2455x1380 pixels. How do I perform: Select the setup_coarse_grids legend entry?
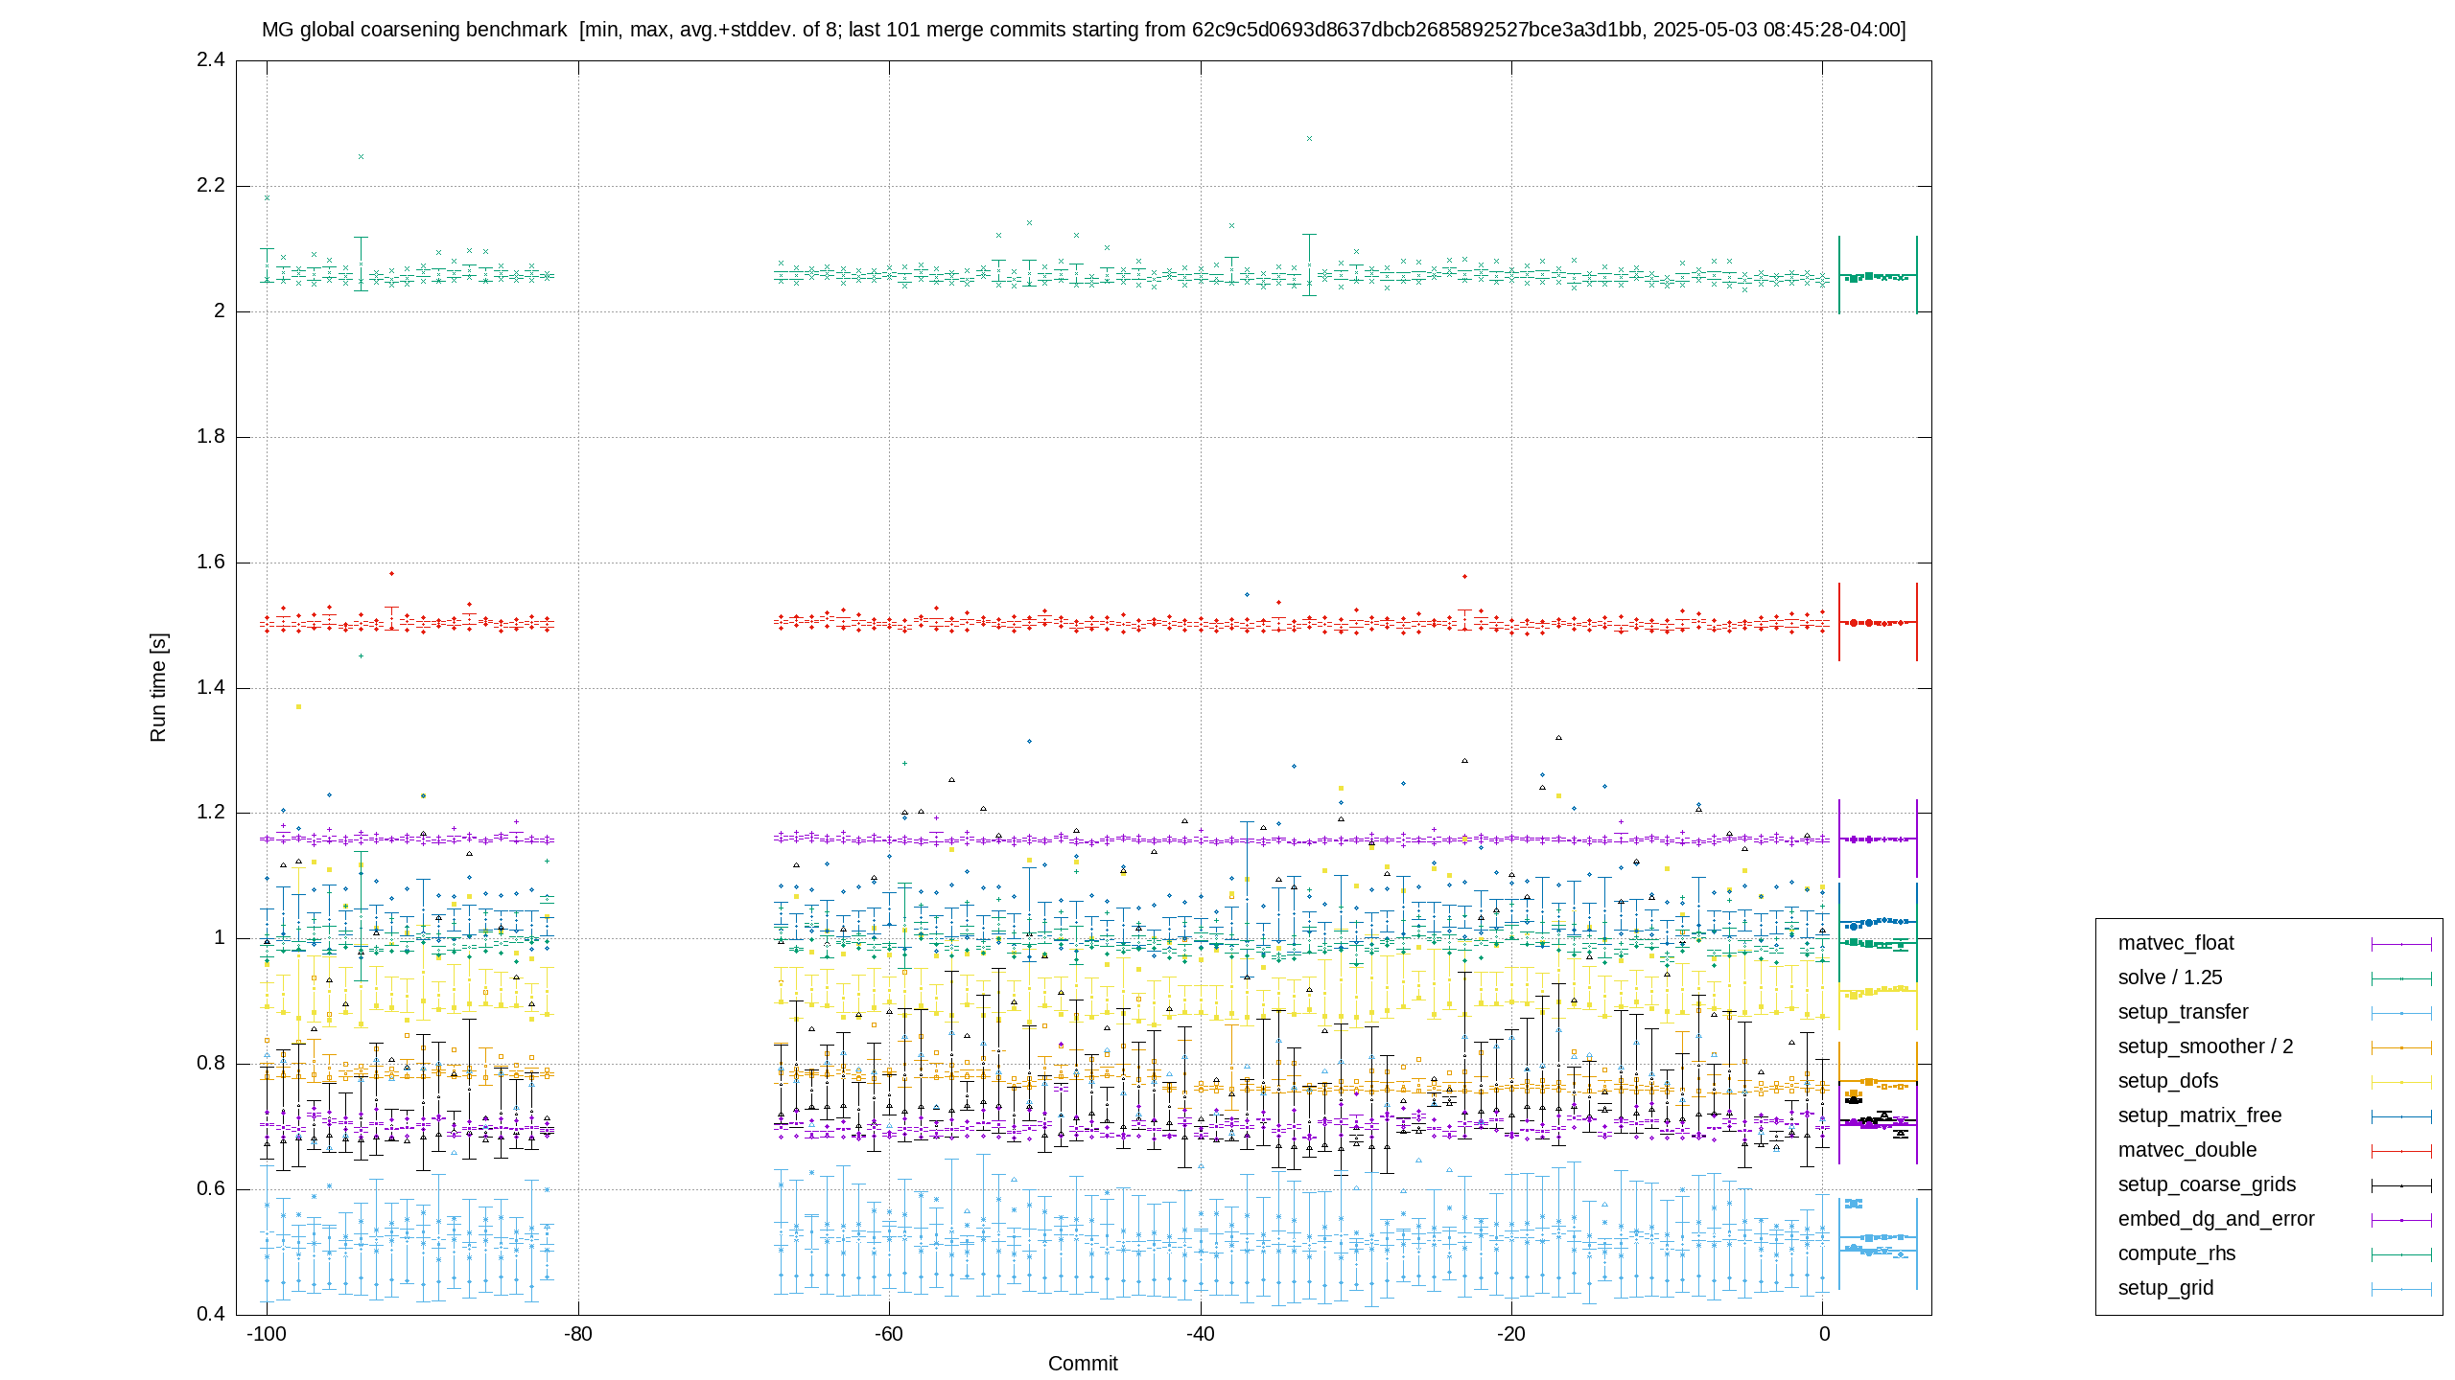click(2207, 1184)
